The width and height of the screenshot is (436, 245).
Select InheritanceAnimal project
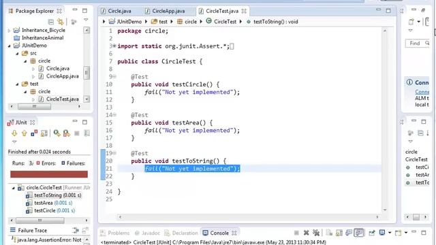click(42, 38)
